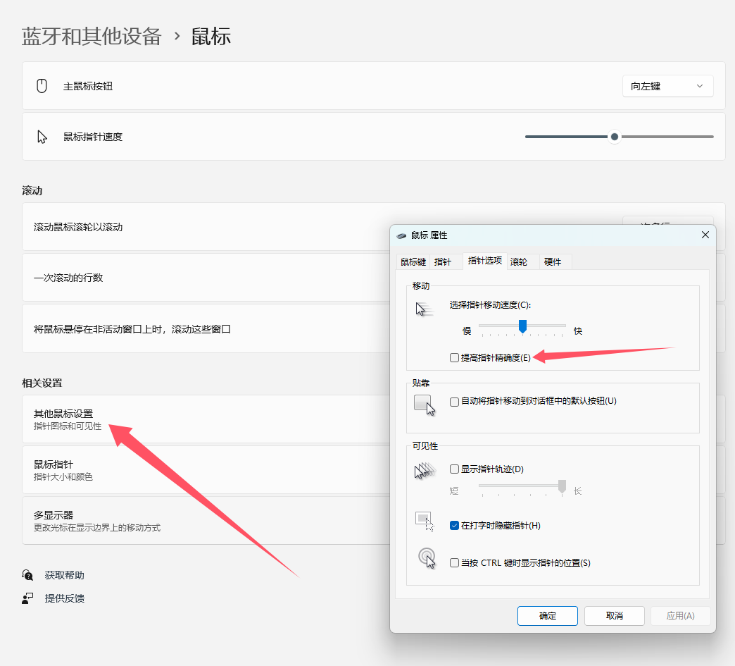Click 将鼠标悬停在非活动窗口上时 setting row
This screenshot has height=666, width=735.
point(206,328)
